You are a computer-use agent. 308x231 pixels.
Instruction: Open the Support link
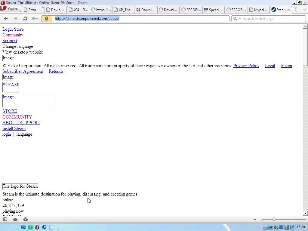point(10,41)
